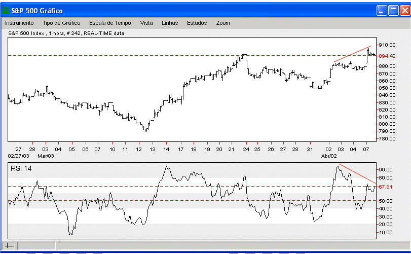Viewport: 411px width, 254px height.
Task: Click the 850,00 price axis label
Action: tap(387, 88)
